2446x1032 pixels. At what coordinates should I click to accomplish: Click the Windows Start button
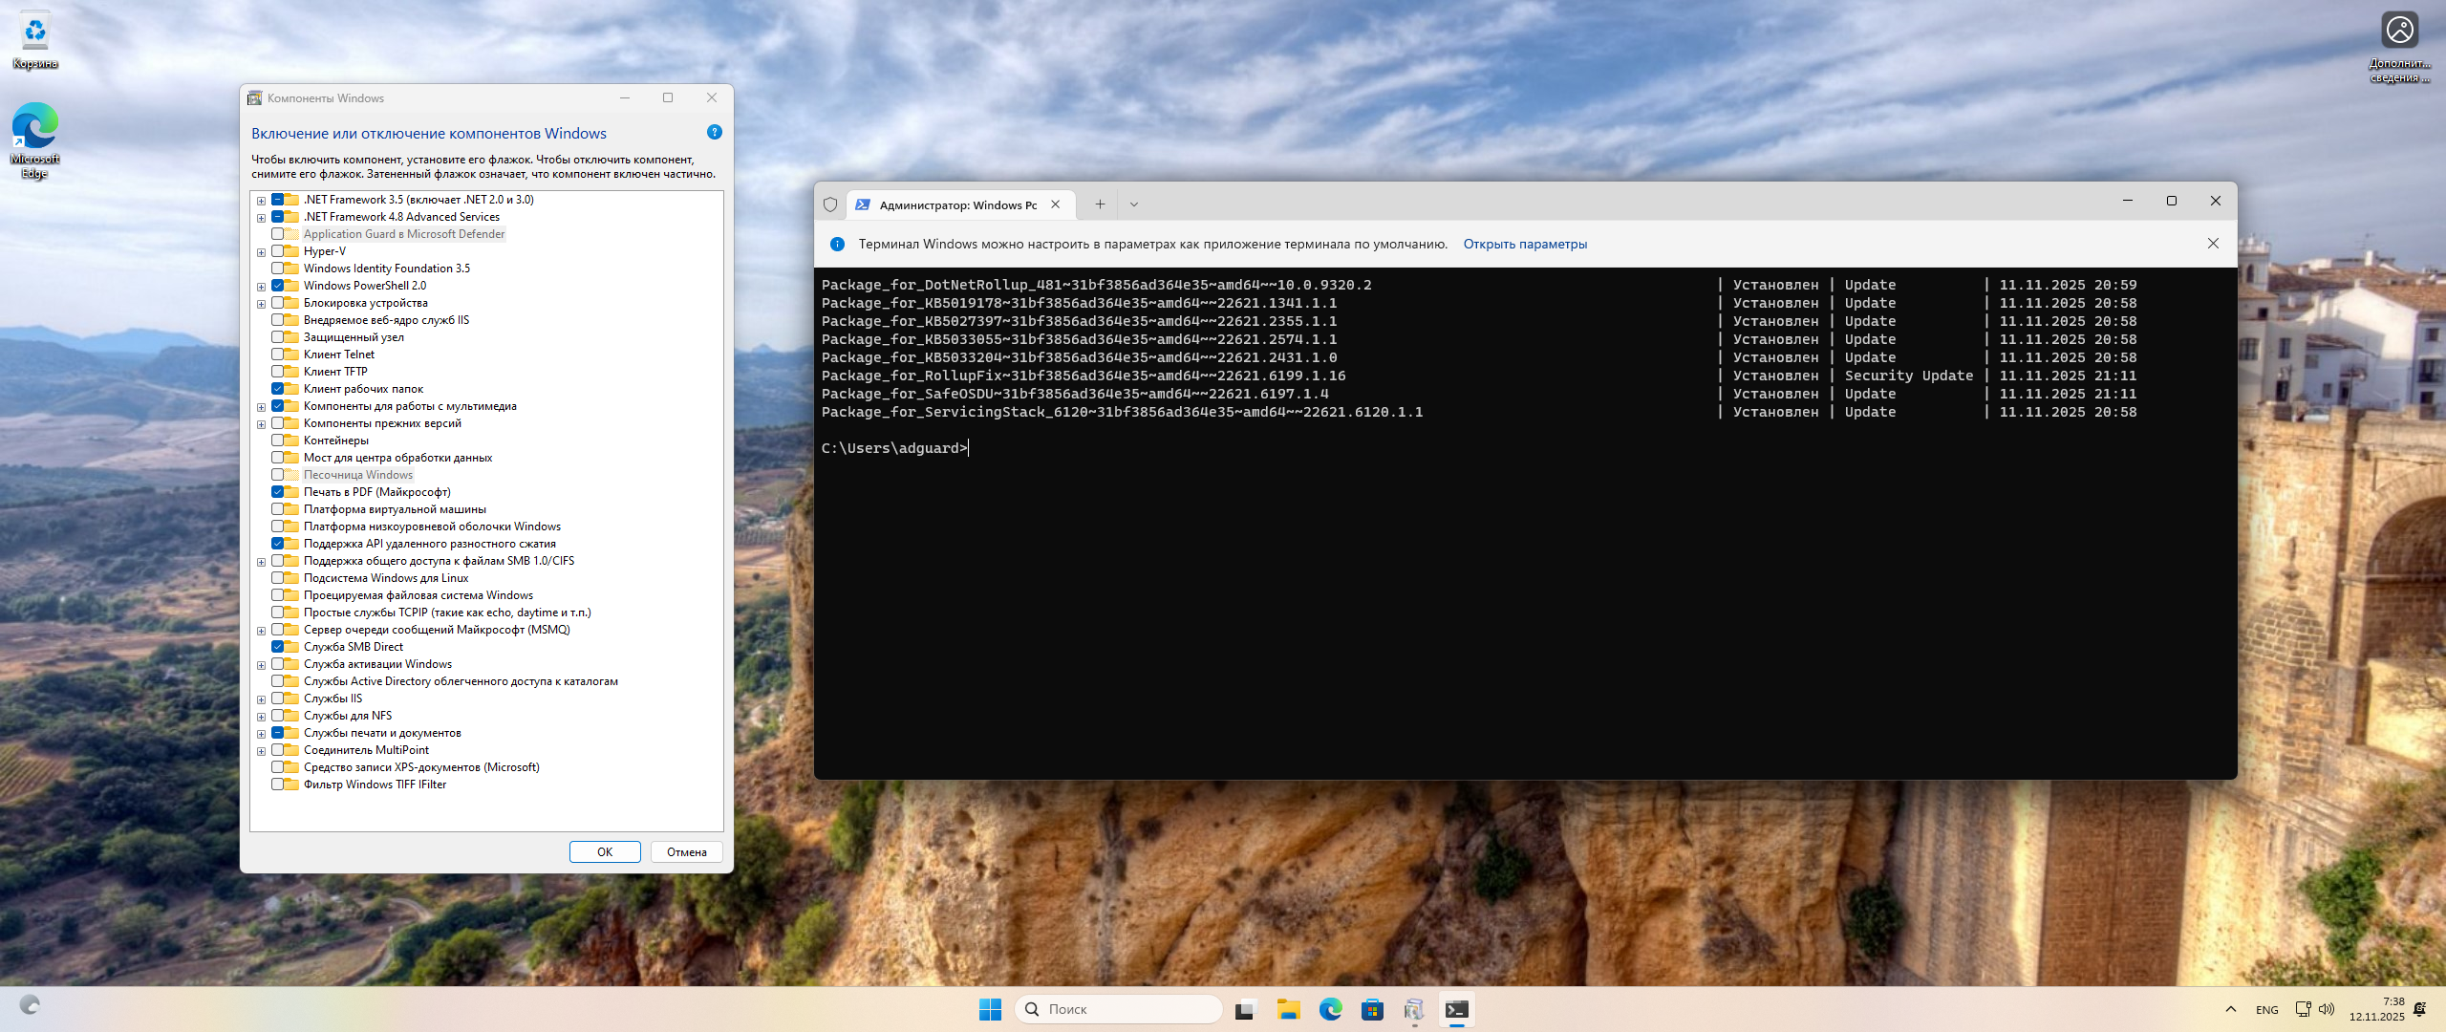coord(990,1009)
